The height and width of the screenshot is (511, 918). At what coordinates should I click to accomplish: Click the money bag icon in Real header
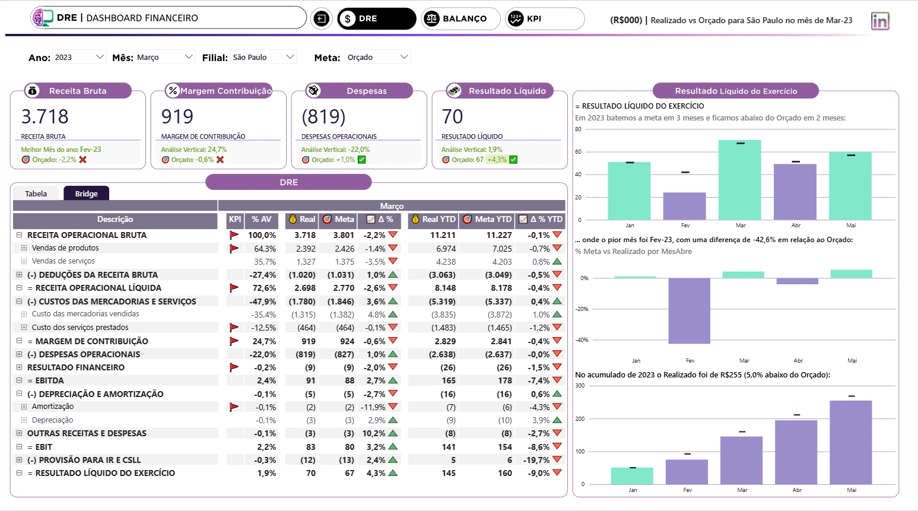[x=293, y=220]
